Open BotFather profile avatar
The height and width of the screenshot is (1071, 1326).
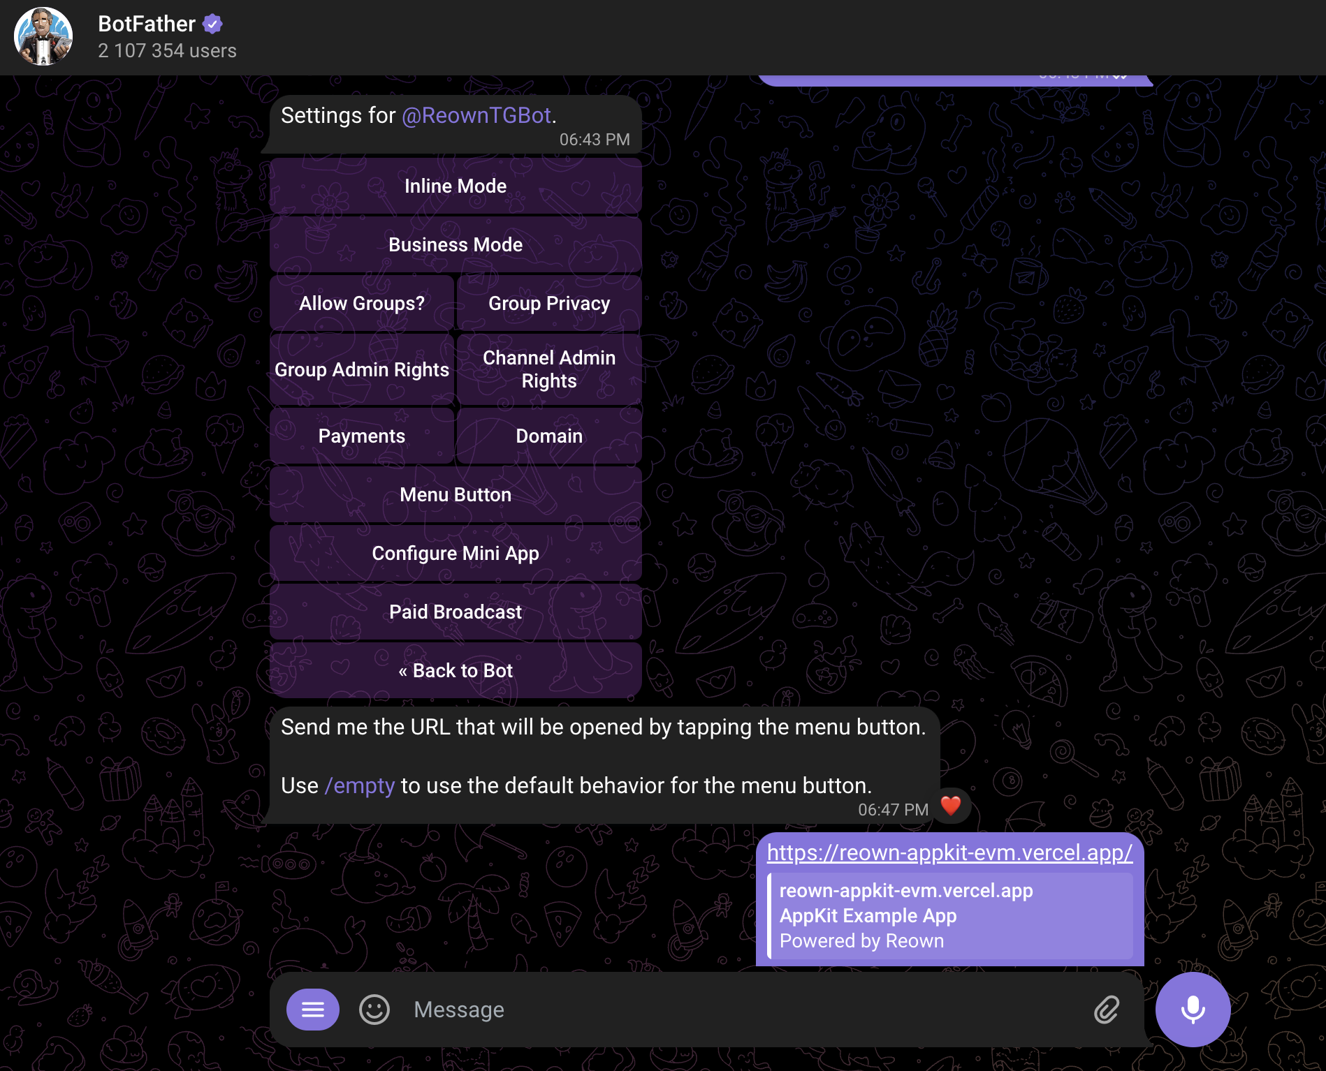[x=43, y=36]
